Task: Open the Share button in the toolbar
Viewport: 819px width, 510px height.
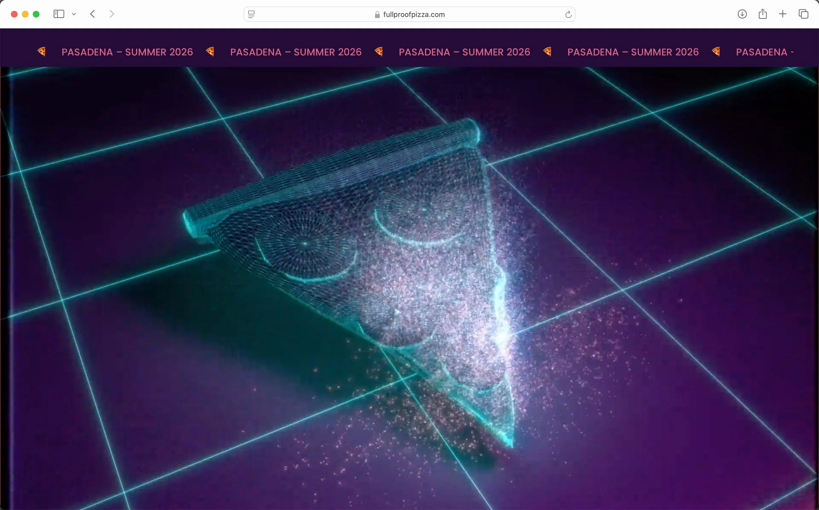Action: (x=762, y=14)
